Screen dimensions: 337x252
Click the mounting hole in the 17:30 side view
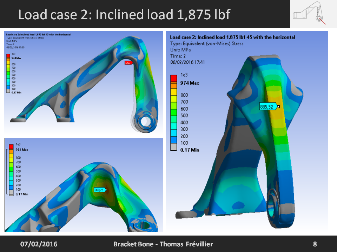[146, 121]
